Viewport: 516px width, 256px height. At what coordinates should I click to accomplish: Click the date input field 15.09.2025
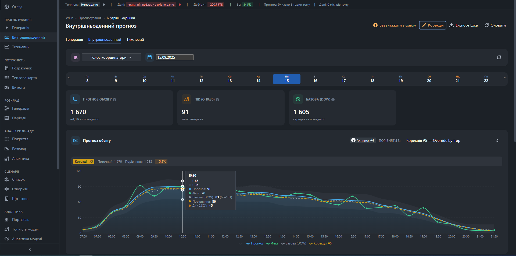[x=175, y=57]
